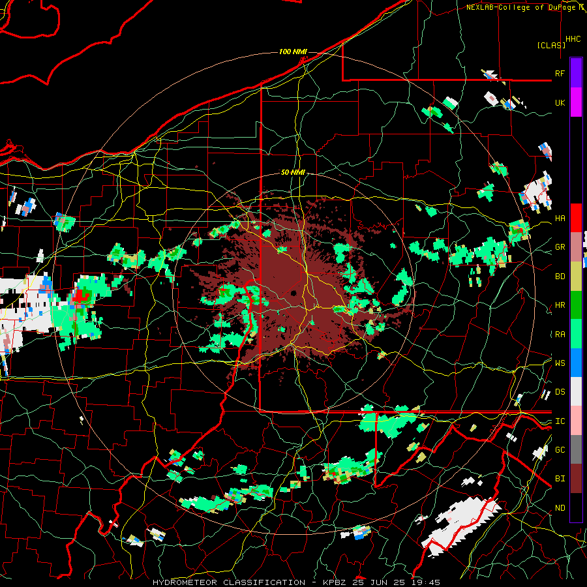The image size is (587, 587).
Task: Click the HA legend label
Action: click(x=560, y=218)
